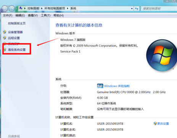
Task: Open the 编辑(E) menu
Action: coord(20,16)
